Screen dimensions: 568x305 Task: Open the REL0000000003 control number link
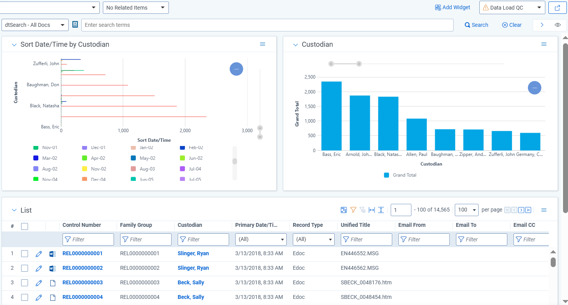(83, 283)
